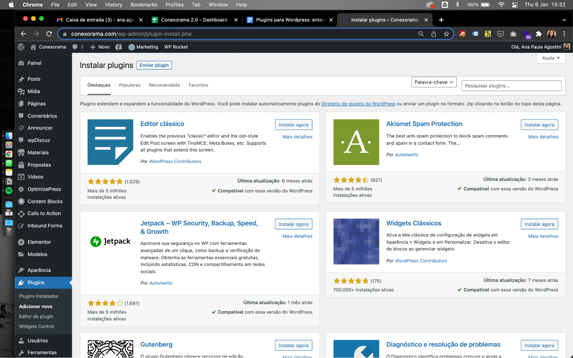
Task: Open Spotify from the dock
Action: (9, 191)
